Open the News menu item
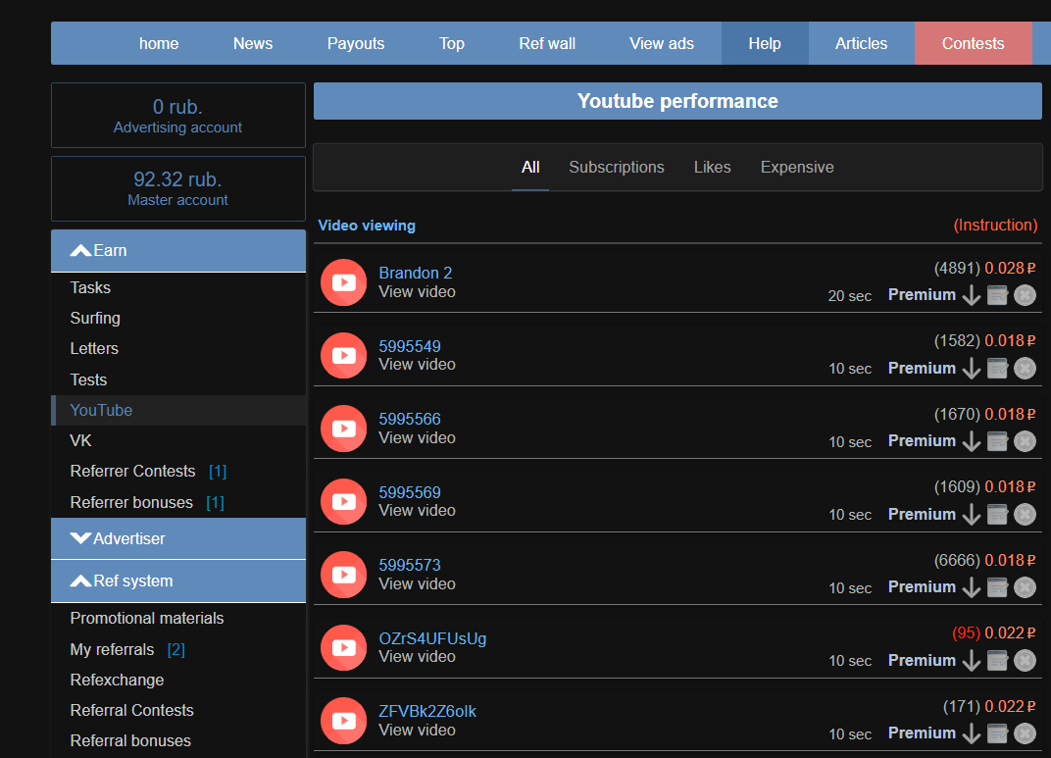This screenshot has height=758, width=1051. tap(253, 43)
